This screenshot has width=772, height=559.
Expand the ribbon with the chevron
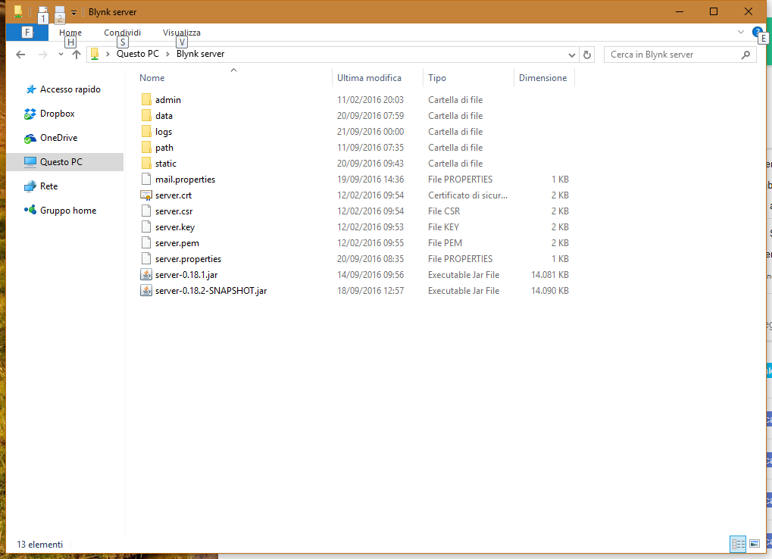tap(740, 32)
